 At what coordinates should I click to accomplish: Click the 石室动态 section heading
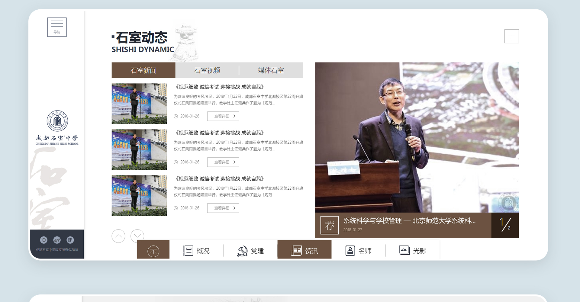click(x=142, y=38)
